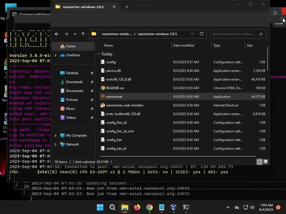Select the config_kas file
This screenshot has height=214, width=286.
point(182,140)
